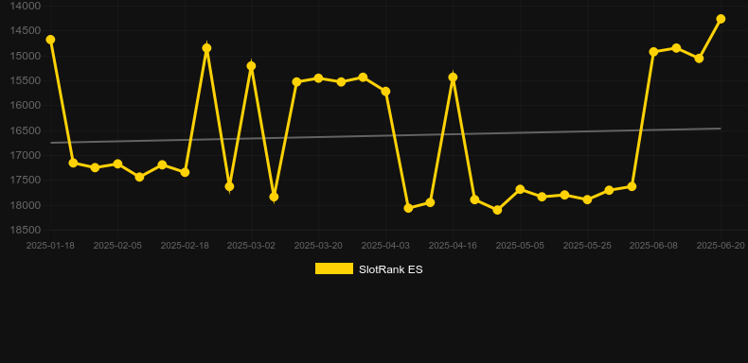Select the data point above 2025-06-08
Image resolution: width=748 pixels, height=363 pixels.
(653, 51)
